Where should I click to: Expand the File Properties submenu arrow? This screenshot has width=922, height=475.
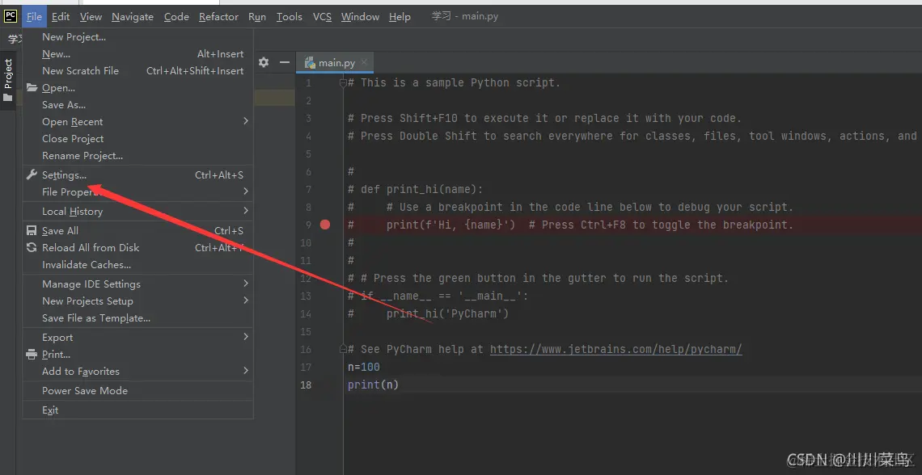246,191
